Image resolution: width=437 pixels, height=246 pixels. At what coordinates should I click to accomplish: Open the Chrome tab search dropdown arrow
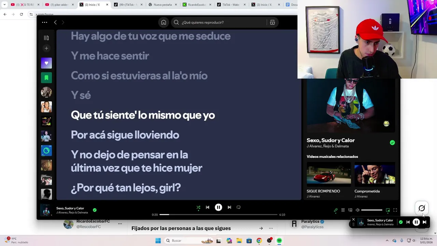point(4,5)
